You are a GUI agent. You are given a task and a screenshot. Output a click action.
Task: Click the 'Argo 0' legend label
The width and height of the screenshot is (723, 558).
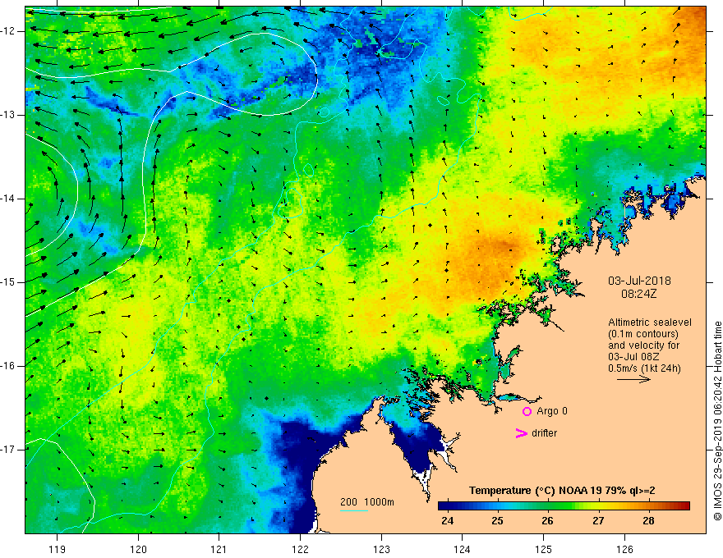coord(552,411)
